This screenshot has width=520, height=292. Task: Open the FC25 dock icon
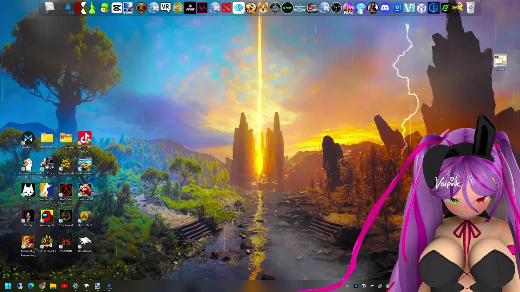click(287, 8)
